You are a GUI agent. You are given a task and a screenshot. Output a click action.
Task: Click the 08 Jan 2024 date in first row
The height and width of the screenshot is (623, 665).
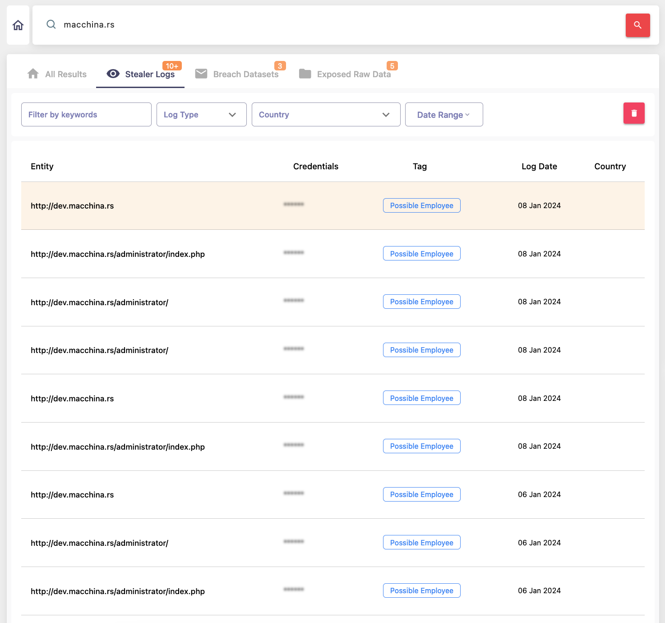tap(539, 205)
